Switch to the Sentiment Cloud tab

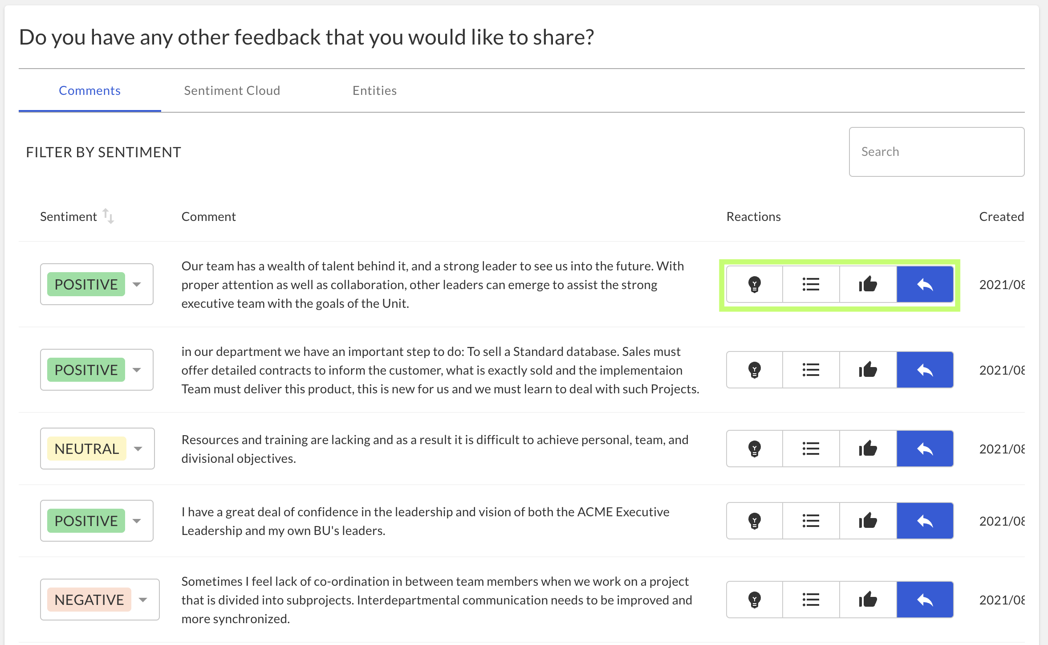pyautogui.click(x=232, y=90)
